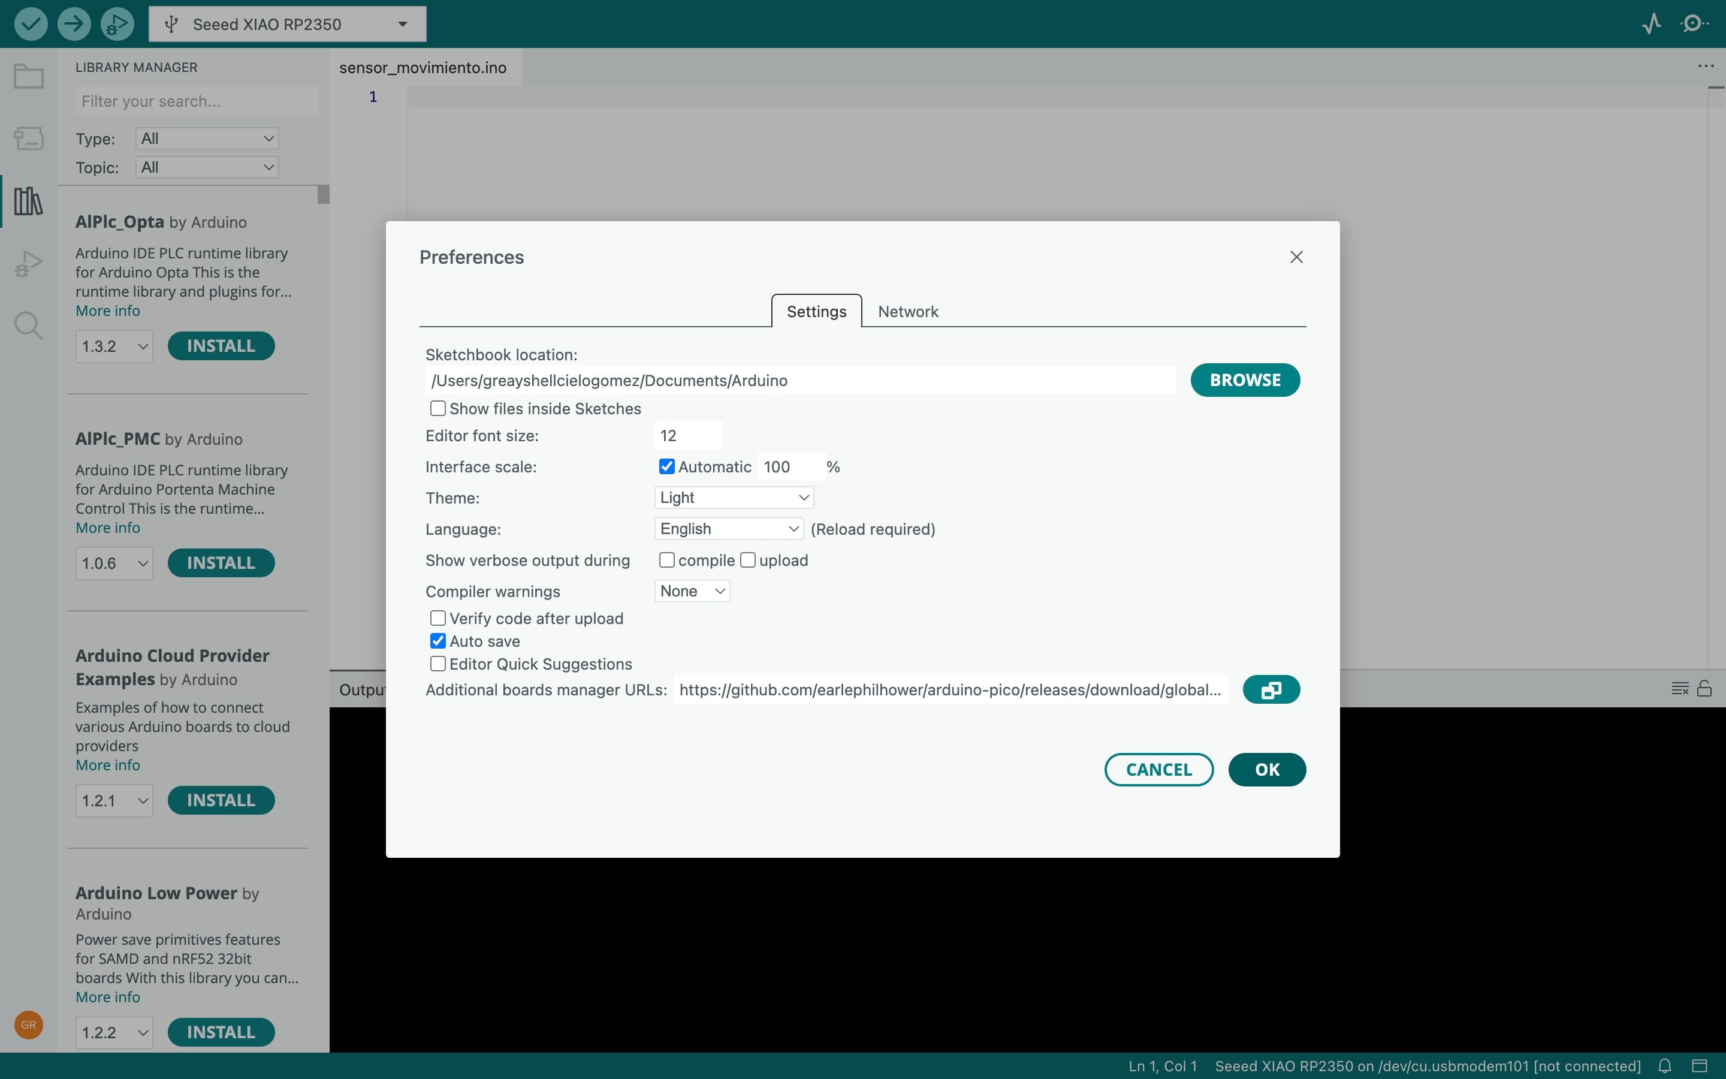Open the Serial Monitor icon

point(1694,23)
